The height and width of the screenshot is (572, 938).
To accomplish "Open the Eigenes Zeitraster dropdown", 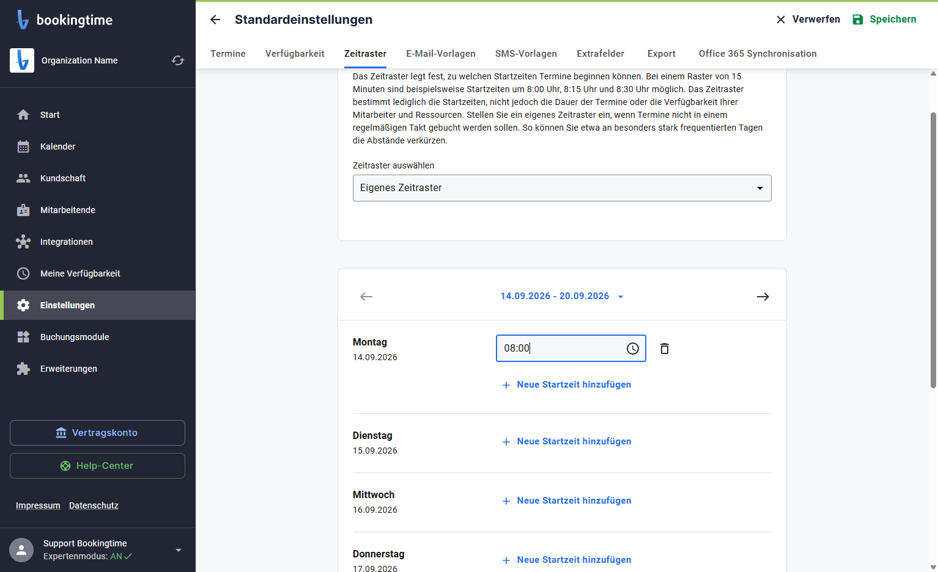I will (562, 188).
